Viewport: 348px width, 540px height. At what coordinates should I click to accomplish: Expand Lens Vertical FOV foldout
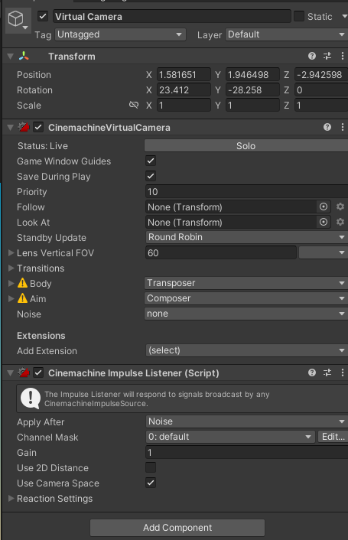point(11,252)
